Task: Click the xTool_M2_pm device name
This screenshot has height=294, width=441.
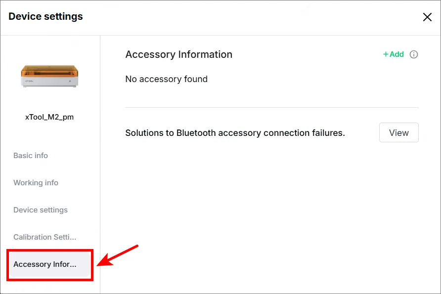Action: tap(49, 117)
